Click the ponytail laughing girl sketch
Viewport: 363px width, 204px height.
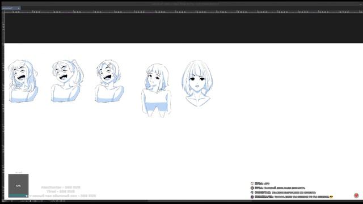click(x=67, y=80)
